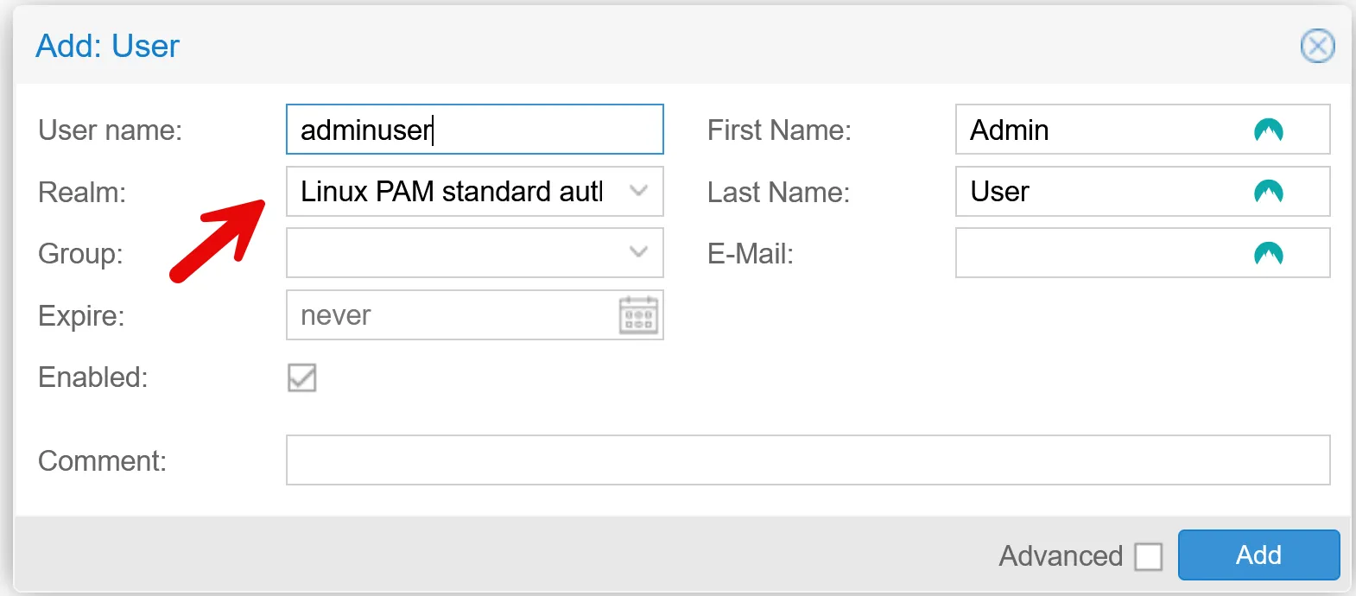The width and height of the screenshot is (1356, 596).
Task: Click the password manager icon in First Name field
Action: (1268, 130)
